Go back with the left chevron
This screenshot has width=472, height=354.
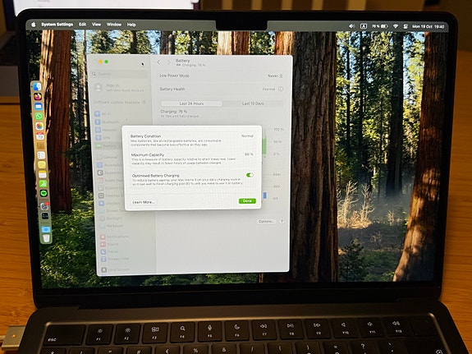[158, 62]
